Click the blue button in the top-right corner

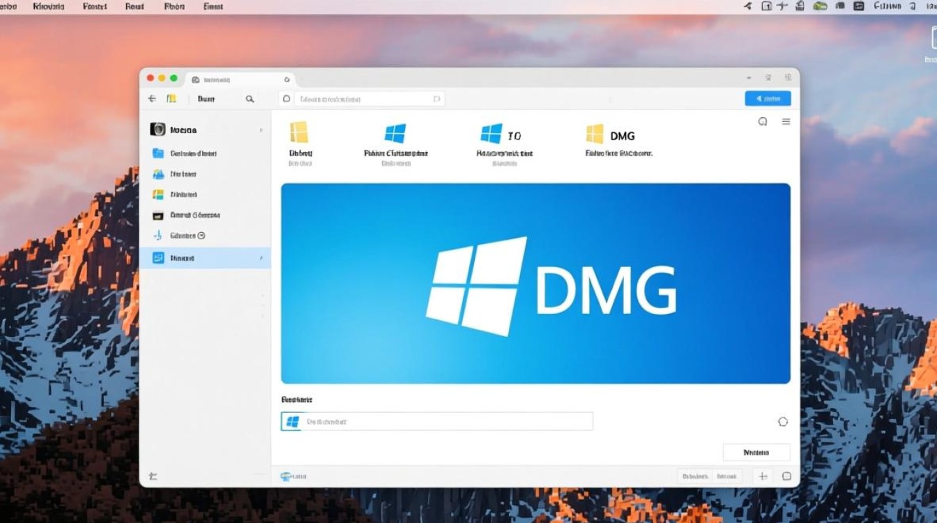[767, 98]
